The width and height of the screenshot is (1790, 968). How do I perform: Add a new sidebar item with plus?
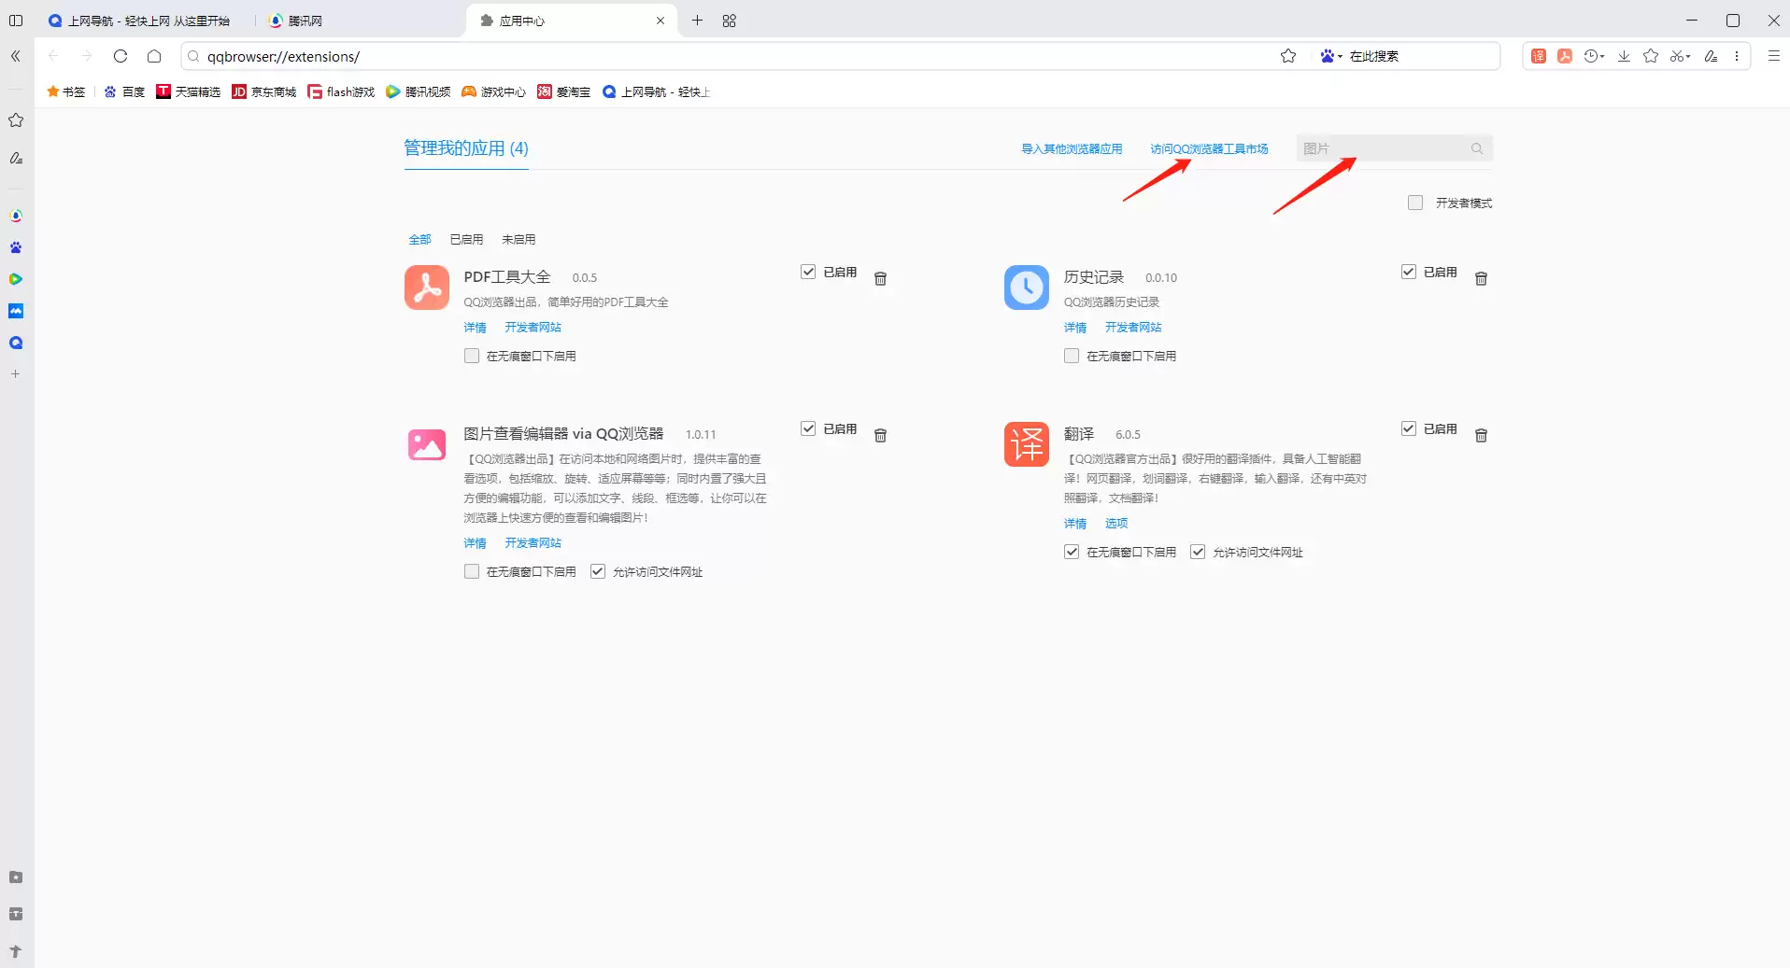click(16, 373)
